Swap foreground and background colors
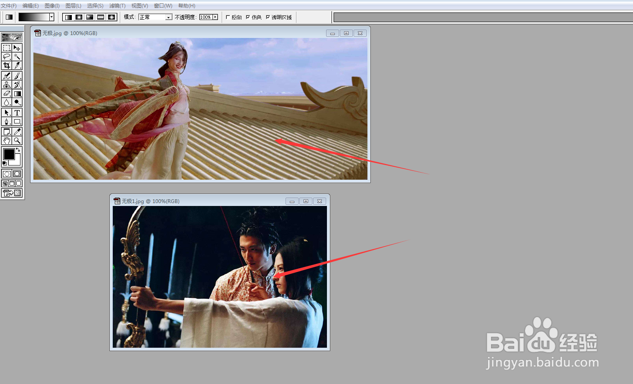The width and height of the screenshot is (633, 384). click(x=18, y=150)
